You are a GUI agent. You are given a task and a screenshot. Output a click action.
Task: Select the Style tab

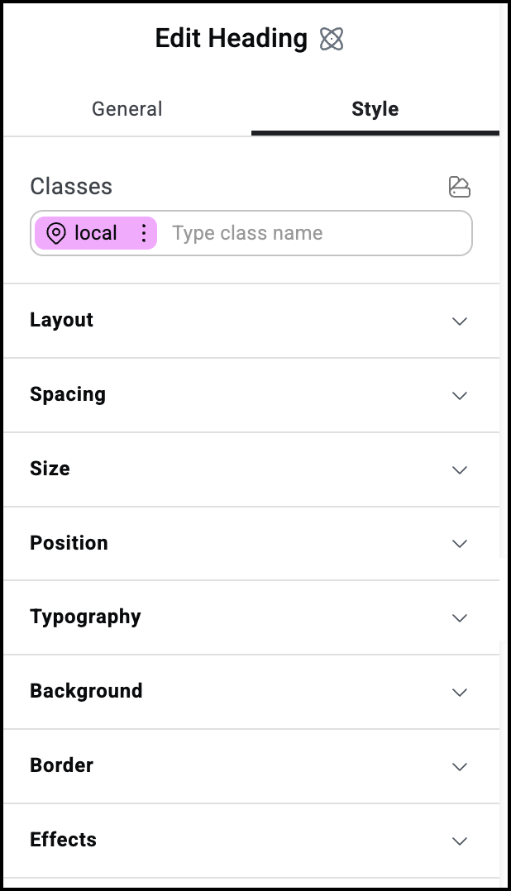click(375, 109)
